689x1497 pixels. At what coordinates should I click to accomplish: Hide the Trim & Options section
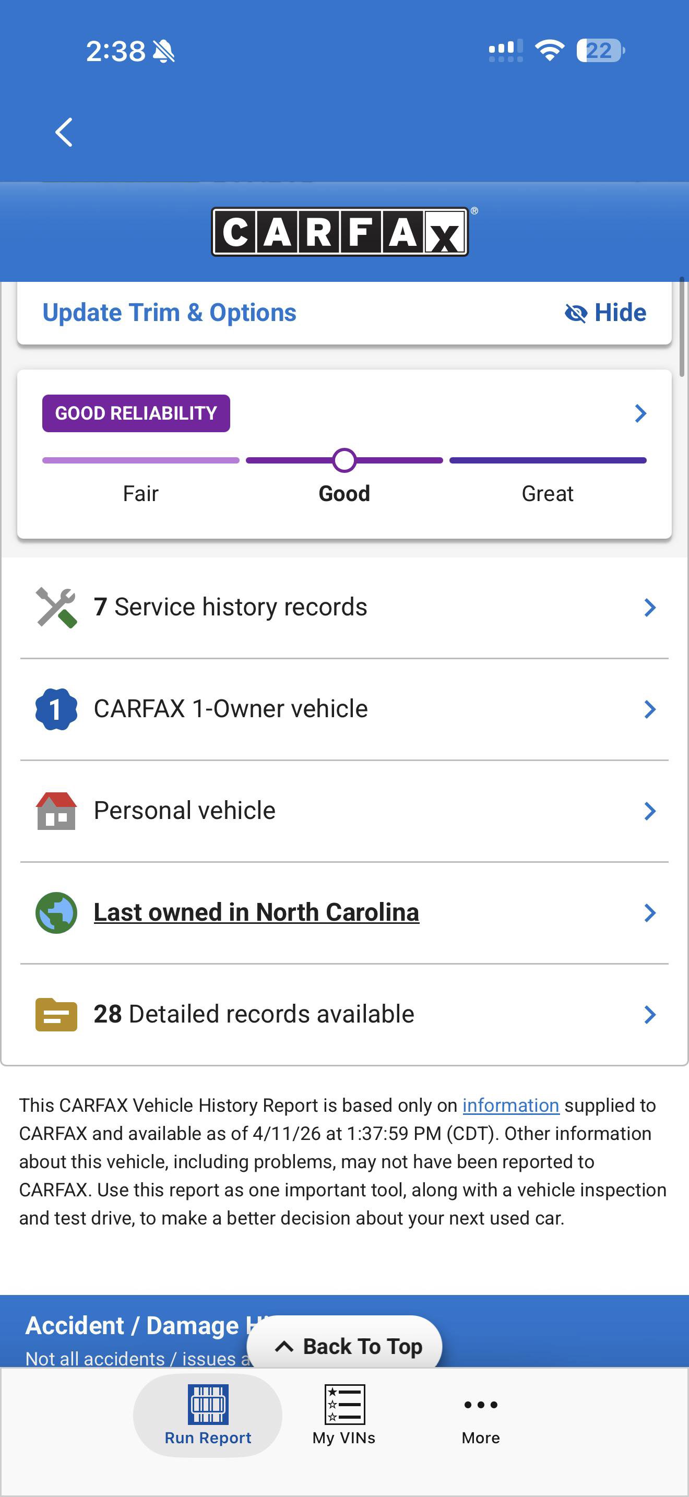[x=605, y=313]
